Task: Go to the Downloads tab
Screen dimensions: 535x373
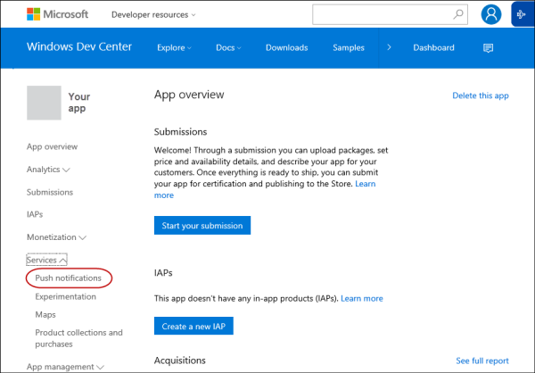Action: (286, 48)
